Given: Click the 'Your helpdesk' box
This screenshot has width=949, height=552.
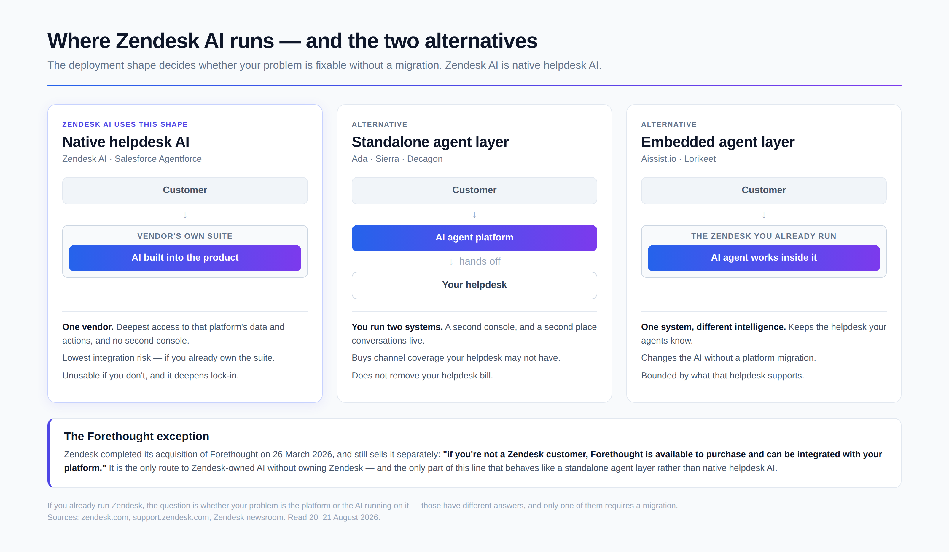Looking at the screenshot, I should tap(474, 285).
